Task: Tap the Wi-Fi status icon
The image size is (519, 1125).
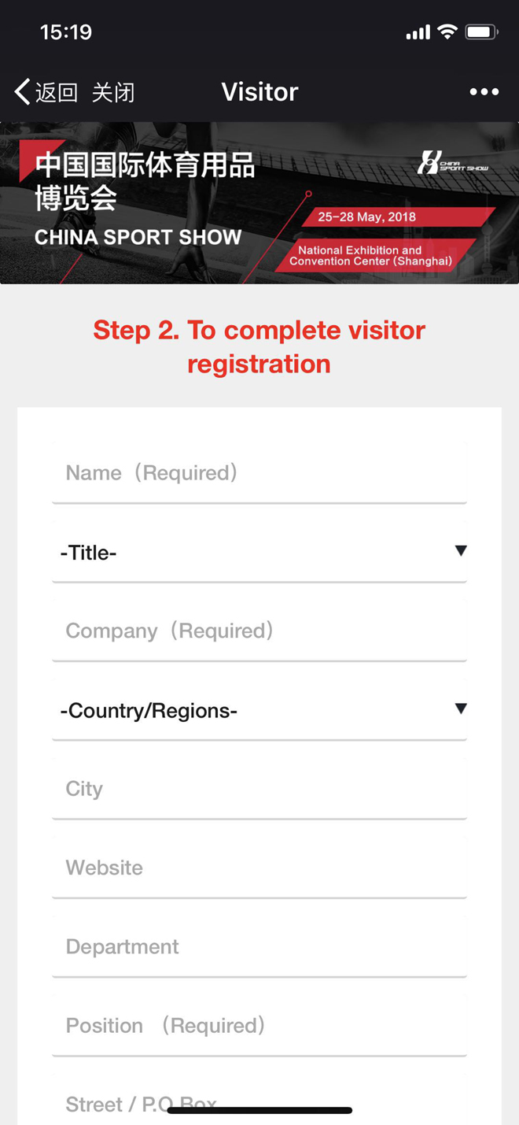Action: [447, 32]
